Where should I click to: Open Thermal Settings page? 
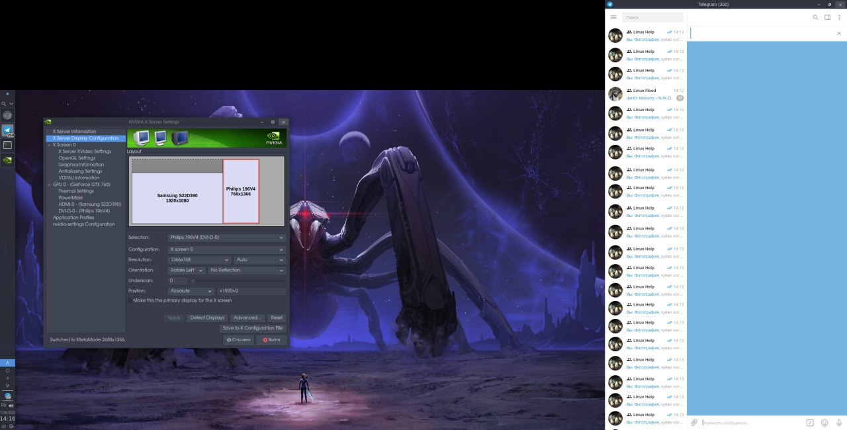pos(76,191)
